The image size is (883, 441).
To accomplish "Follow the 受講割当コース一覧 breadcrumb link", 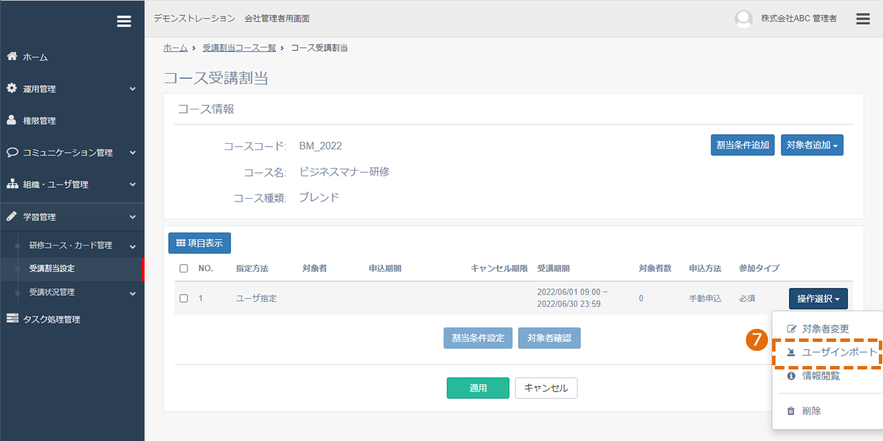I will [239, 47].
